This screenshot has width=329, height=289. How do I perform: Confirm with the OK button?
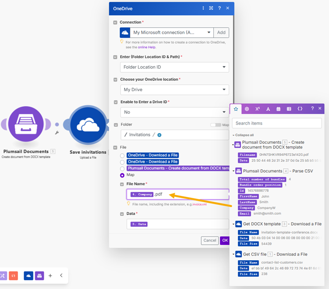tap(225, 240)
